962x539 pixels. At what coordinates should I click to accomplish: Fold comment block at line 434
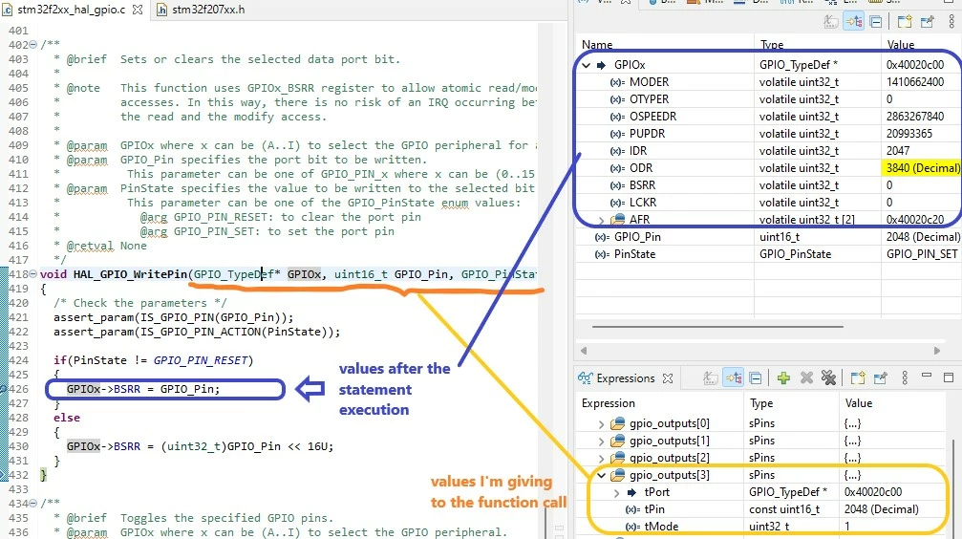pos(33,504)
